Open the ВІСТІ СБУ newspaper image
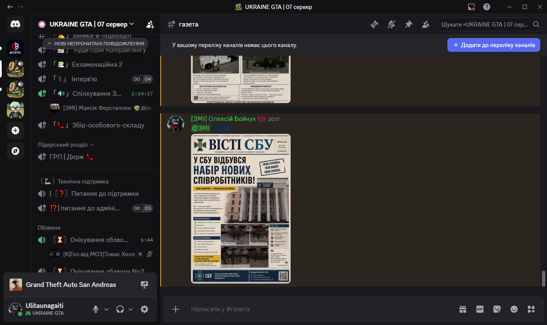Viewport: 547px width, 325px height. click(x=241, y=208)
